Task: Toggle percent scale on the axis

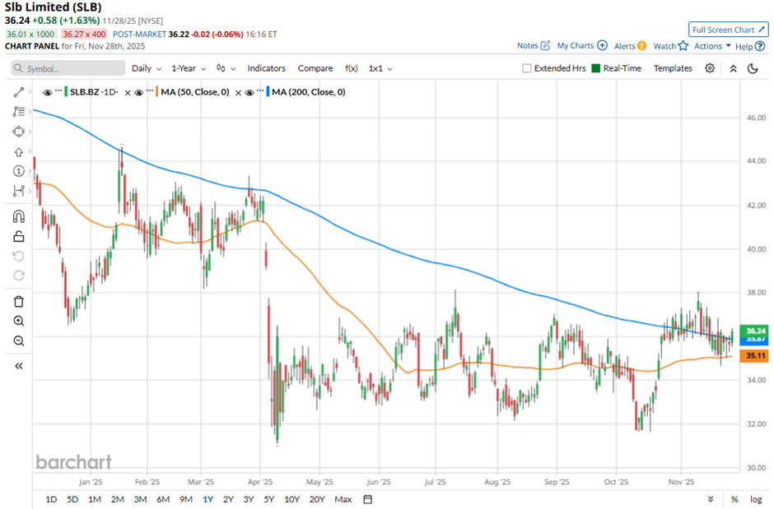Action: tap(734, 499)
